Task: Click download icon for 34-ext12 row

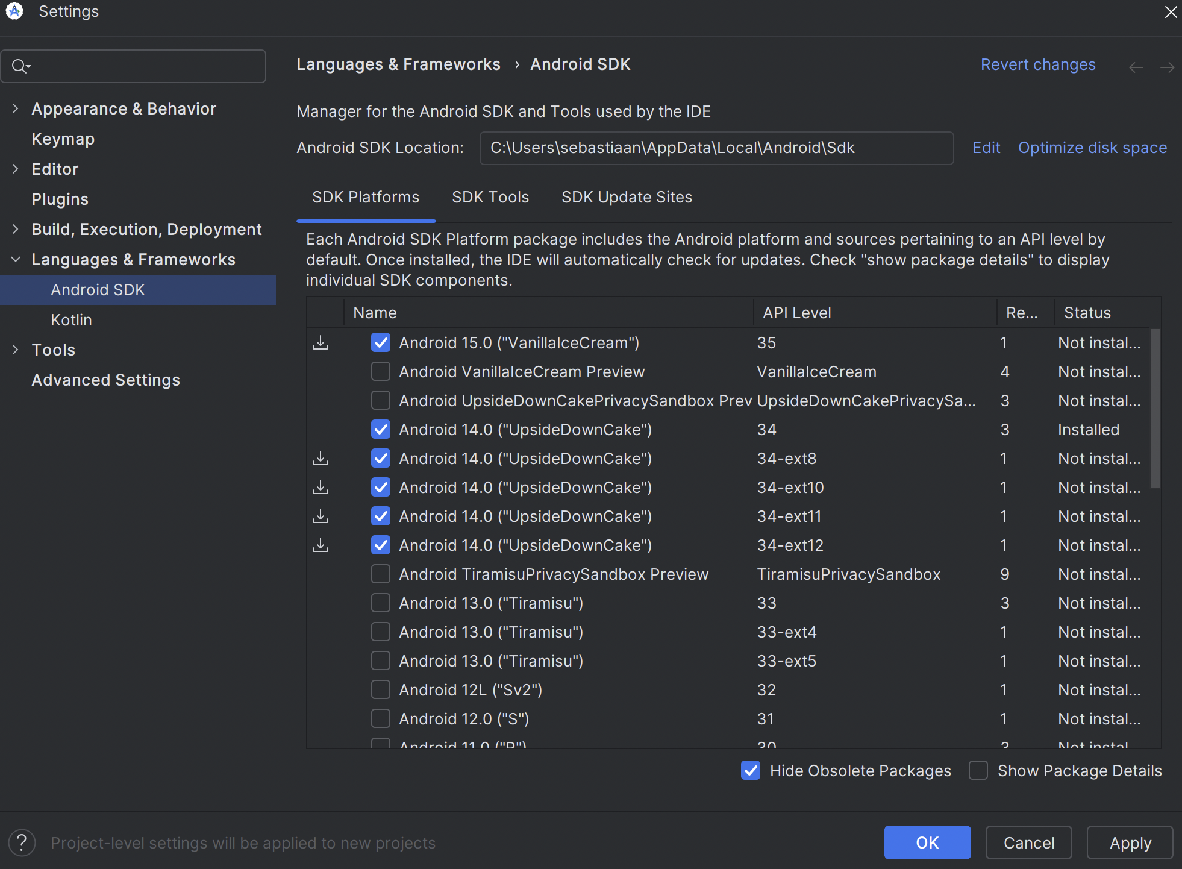Action: [321, 545]
